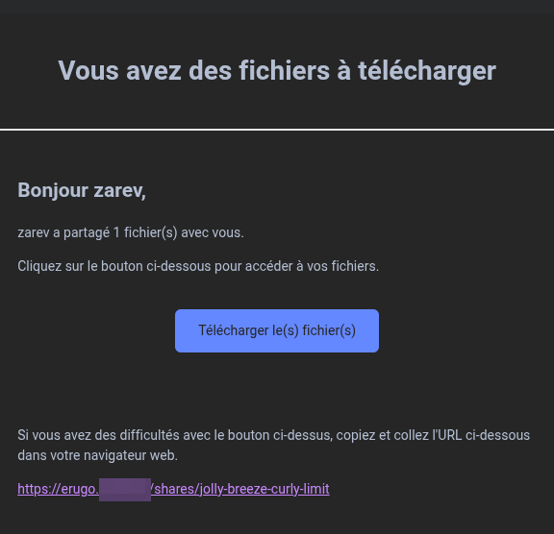Image resolution: width=554 pixels, height=534 pixels.
Task: Click the word Bonjour in the greeting
Action: point(53,190)
